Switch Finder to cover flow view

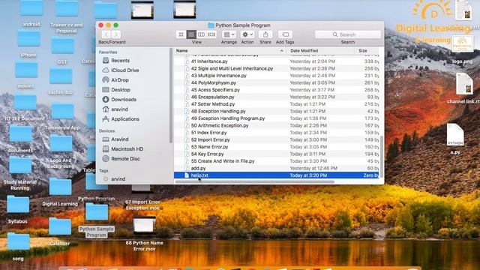pos(211,34)
